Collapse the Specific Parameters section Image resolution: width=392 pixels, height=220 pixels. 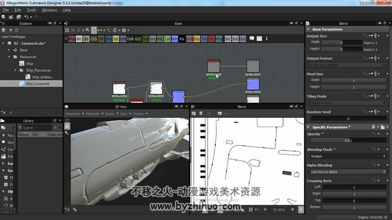(x=308, y=127)
